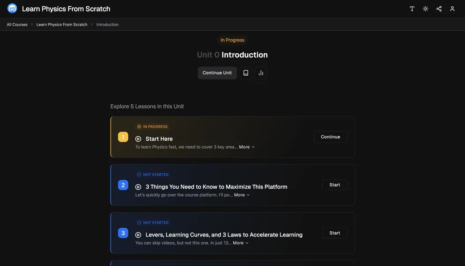The image size is (465, 266).
Task: Go to All Courses breadcrumb
Action: (x=17, y=25)
